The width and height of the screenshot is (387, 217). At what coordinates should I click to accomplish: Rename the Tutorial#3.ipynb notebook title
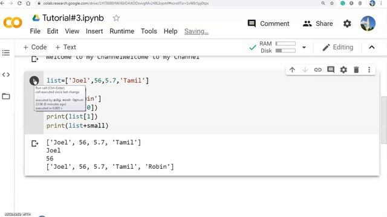(73, 18)
